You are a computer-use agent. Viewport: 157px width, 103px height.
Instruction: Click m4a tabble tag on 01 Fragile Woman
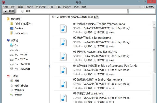(110, 32)
